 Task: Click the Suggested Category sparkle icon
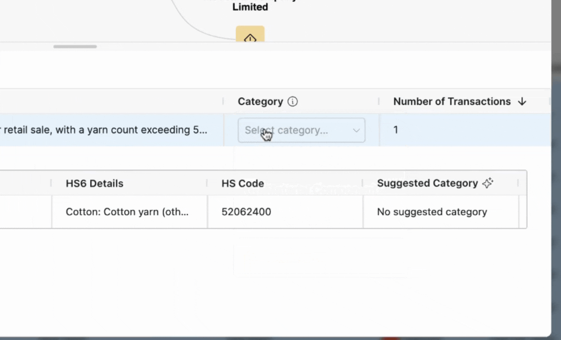(487, 183)
